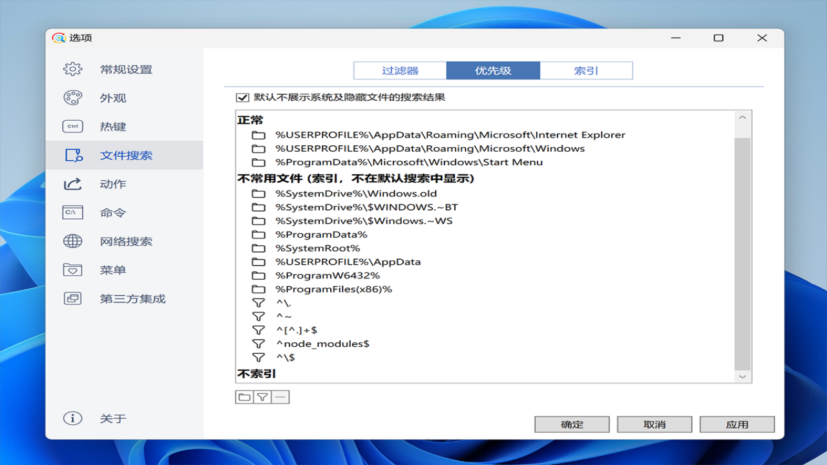Open 菜单 via its sidebar icon

tap(72, 269)
